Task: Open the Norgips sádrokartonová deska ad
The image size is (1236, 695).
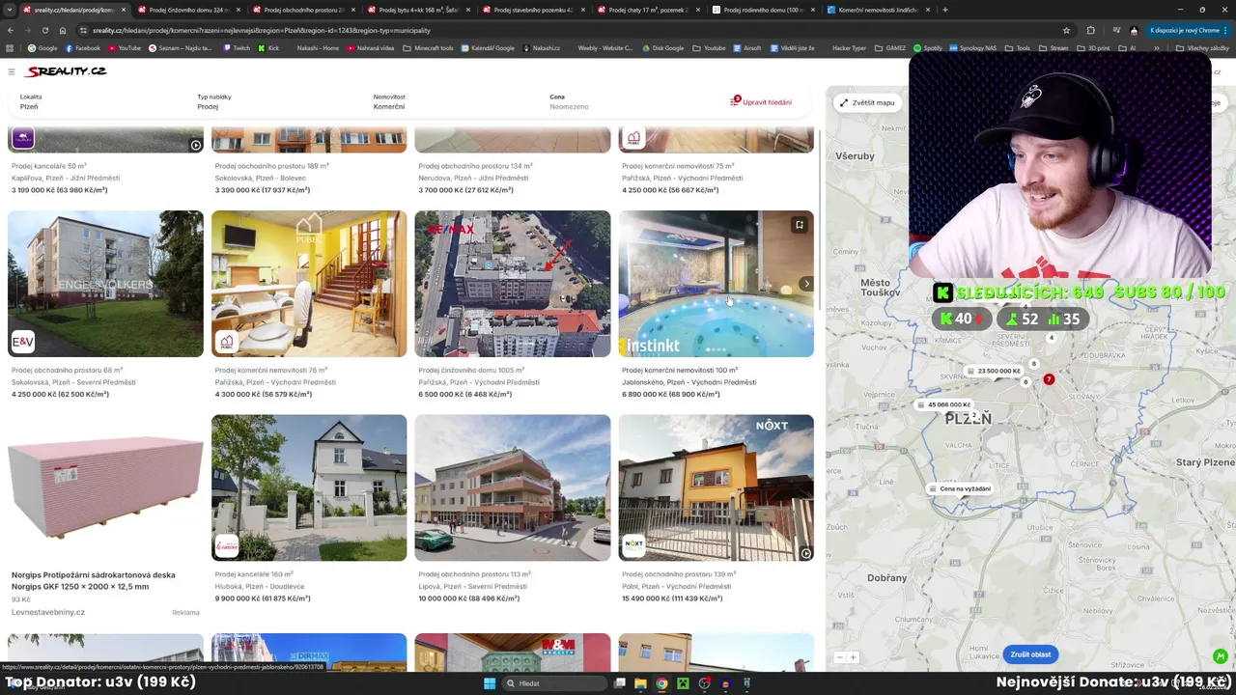Action: (94, 580)
